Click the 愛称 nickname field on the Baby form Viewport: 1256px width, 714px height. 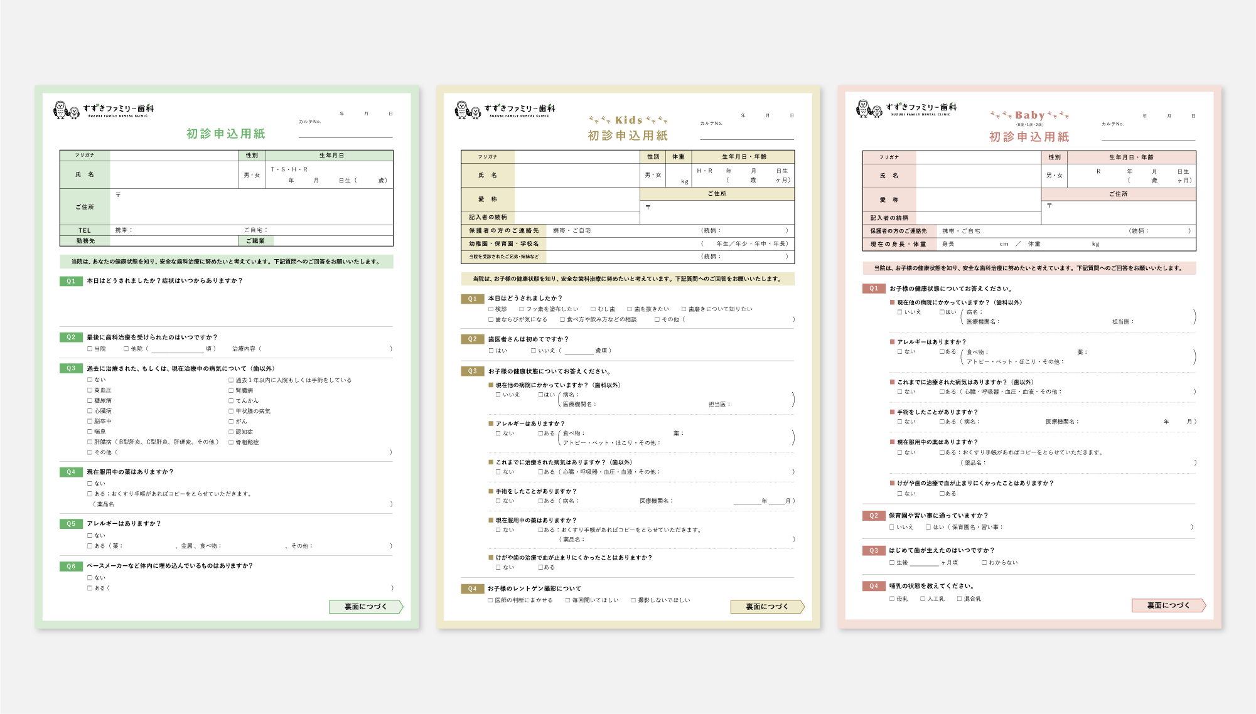[979, 200]
